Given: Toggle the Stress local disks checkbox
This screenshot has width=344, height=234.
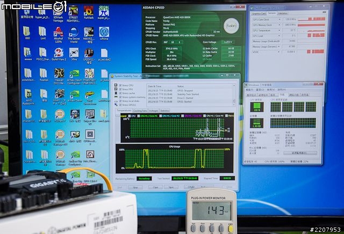Looking at the screenshot, I should pos(120,101).
